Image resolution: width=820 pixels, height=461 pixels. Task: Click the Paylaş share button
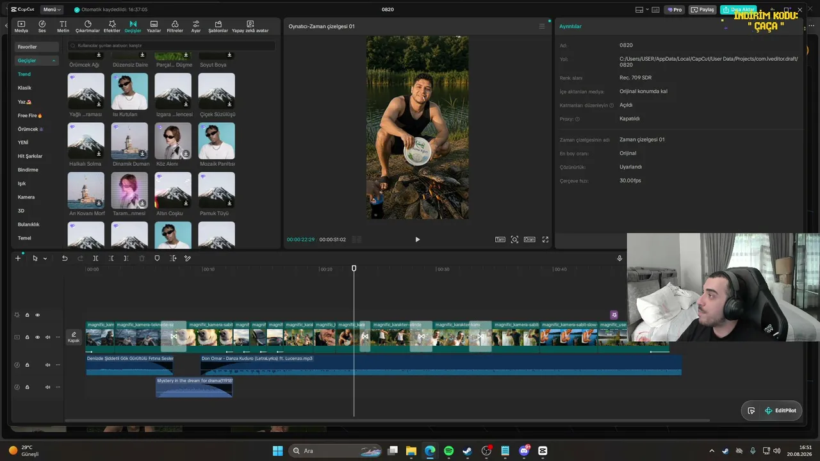(703, 10)
